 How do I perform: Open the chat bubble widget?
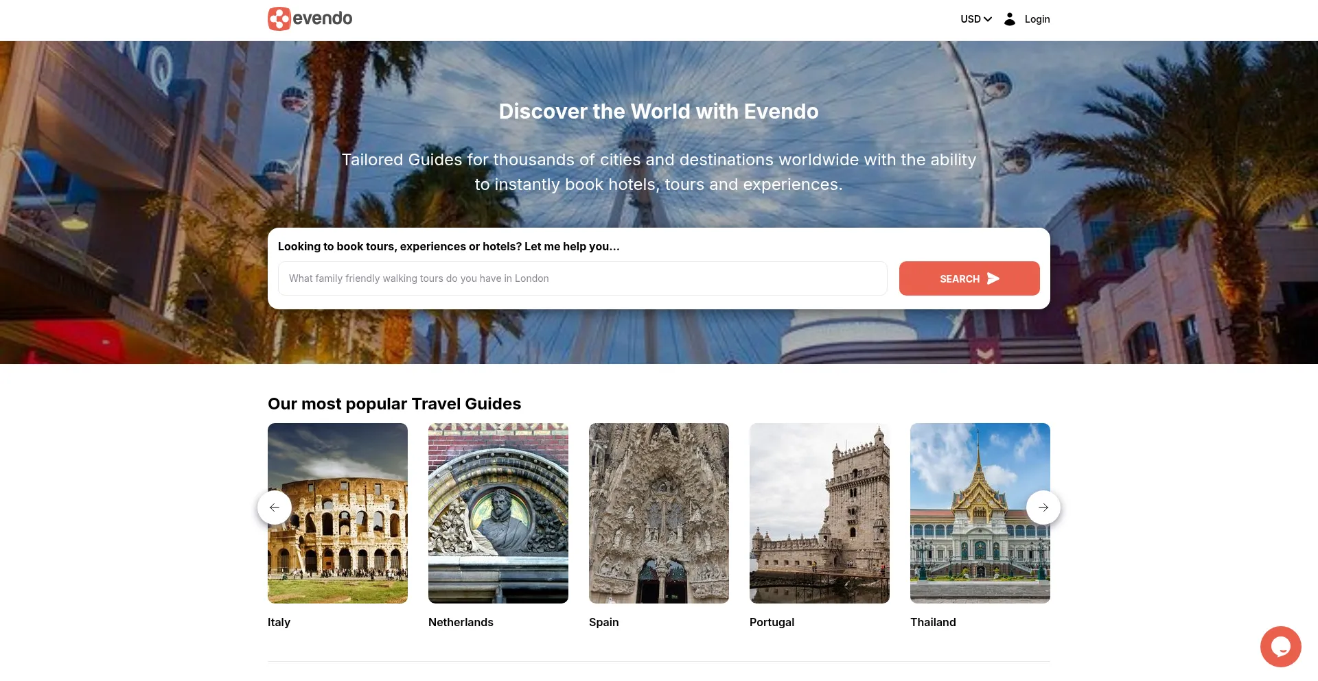click(1280, 646)
